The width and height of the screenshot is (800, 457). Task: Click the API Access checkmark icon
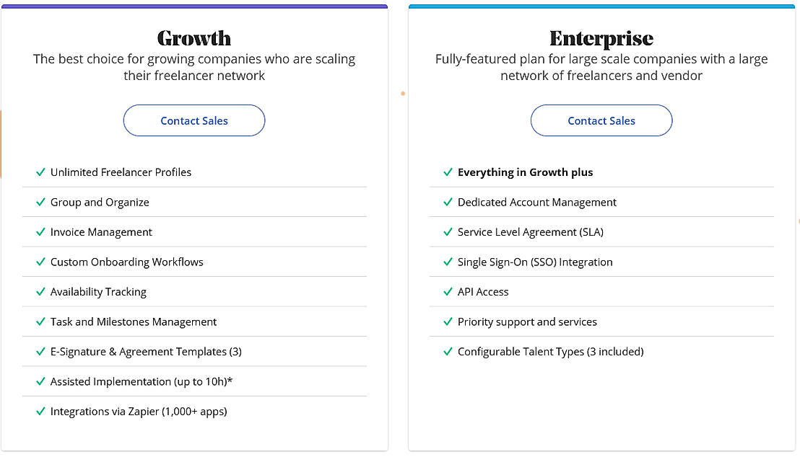(x=448, y=292)
